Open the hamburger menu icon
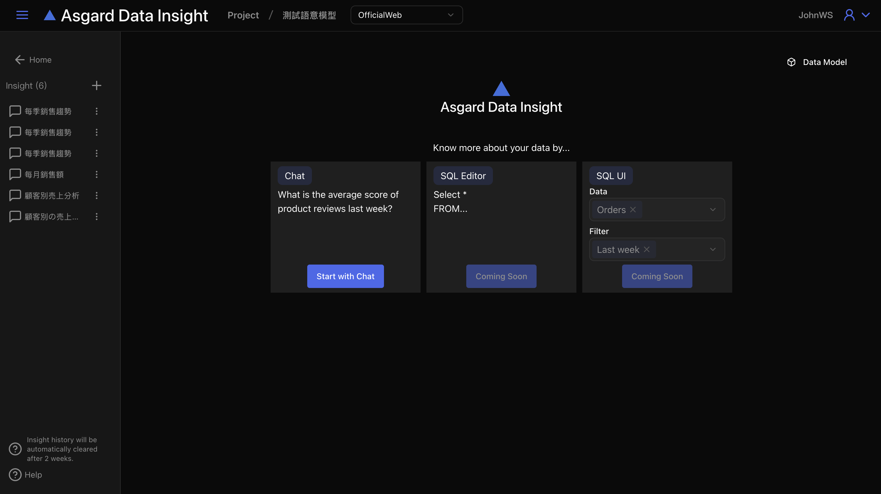Viewport: 881px width, 494px height. coord(22,15)
